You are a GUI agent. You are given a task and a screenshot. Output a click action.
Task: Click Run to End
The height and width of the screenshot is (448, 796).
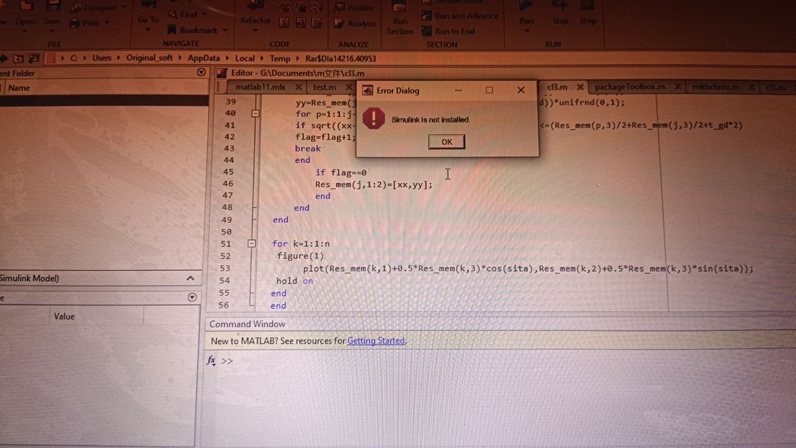click(449, 31)
